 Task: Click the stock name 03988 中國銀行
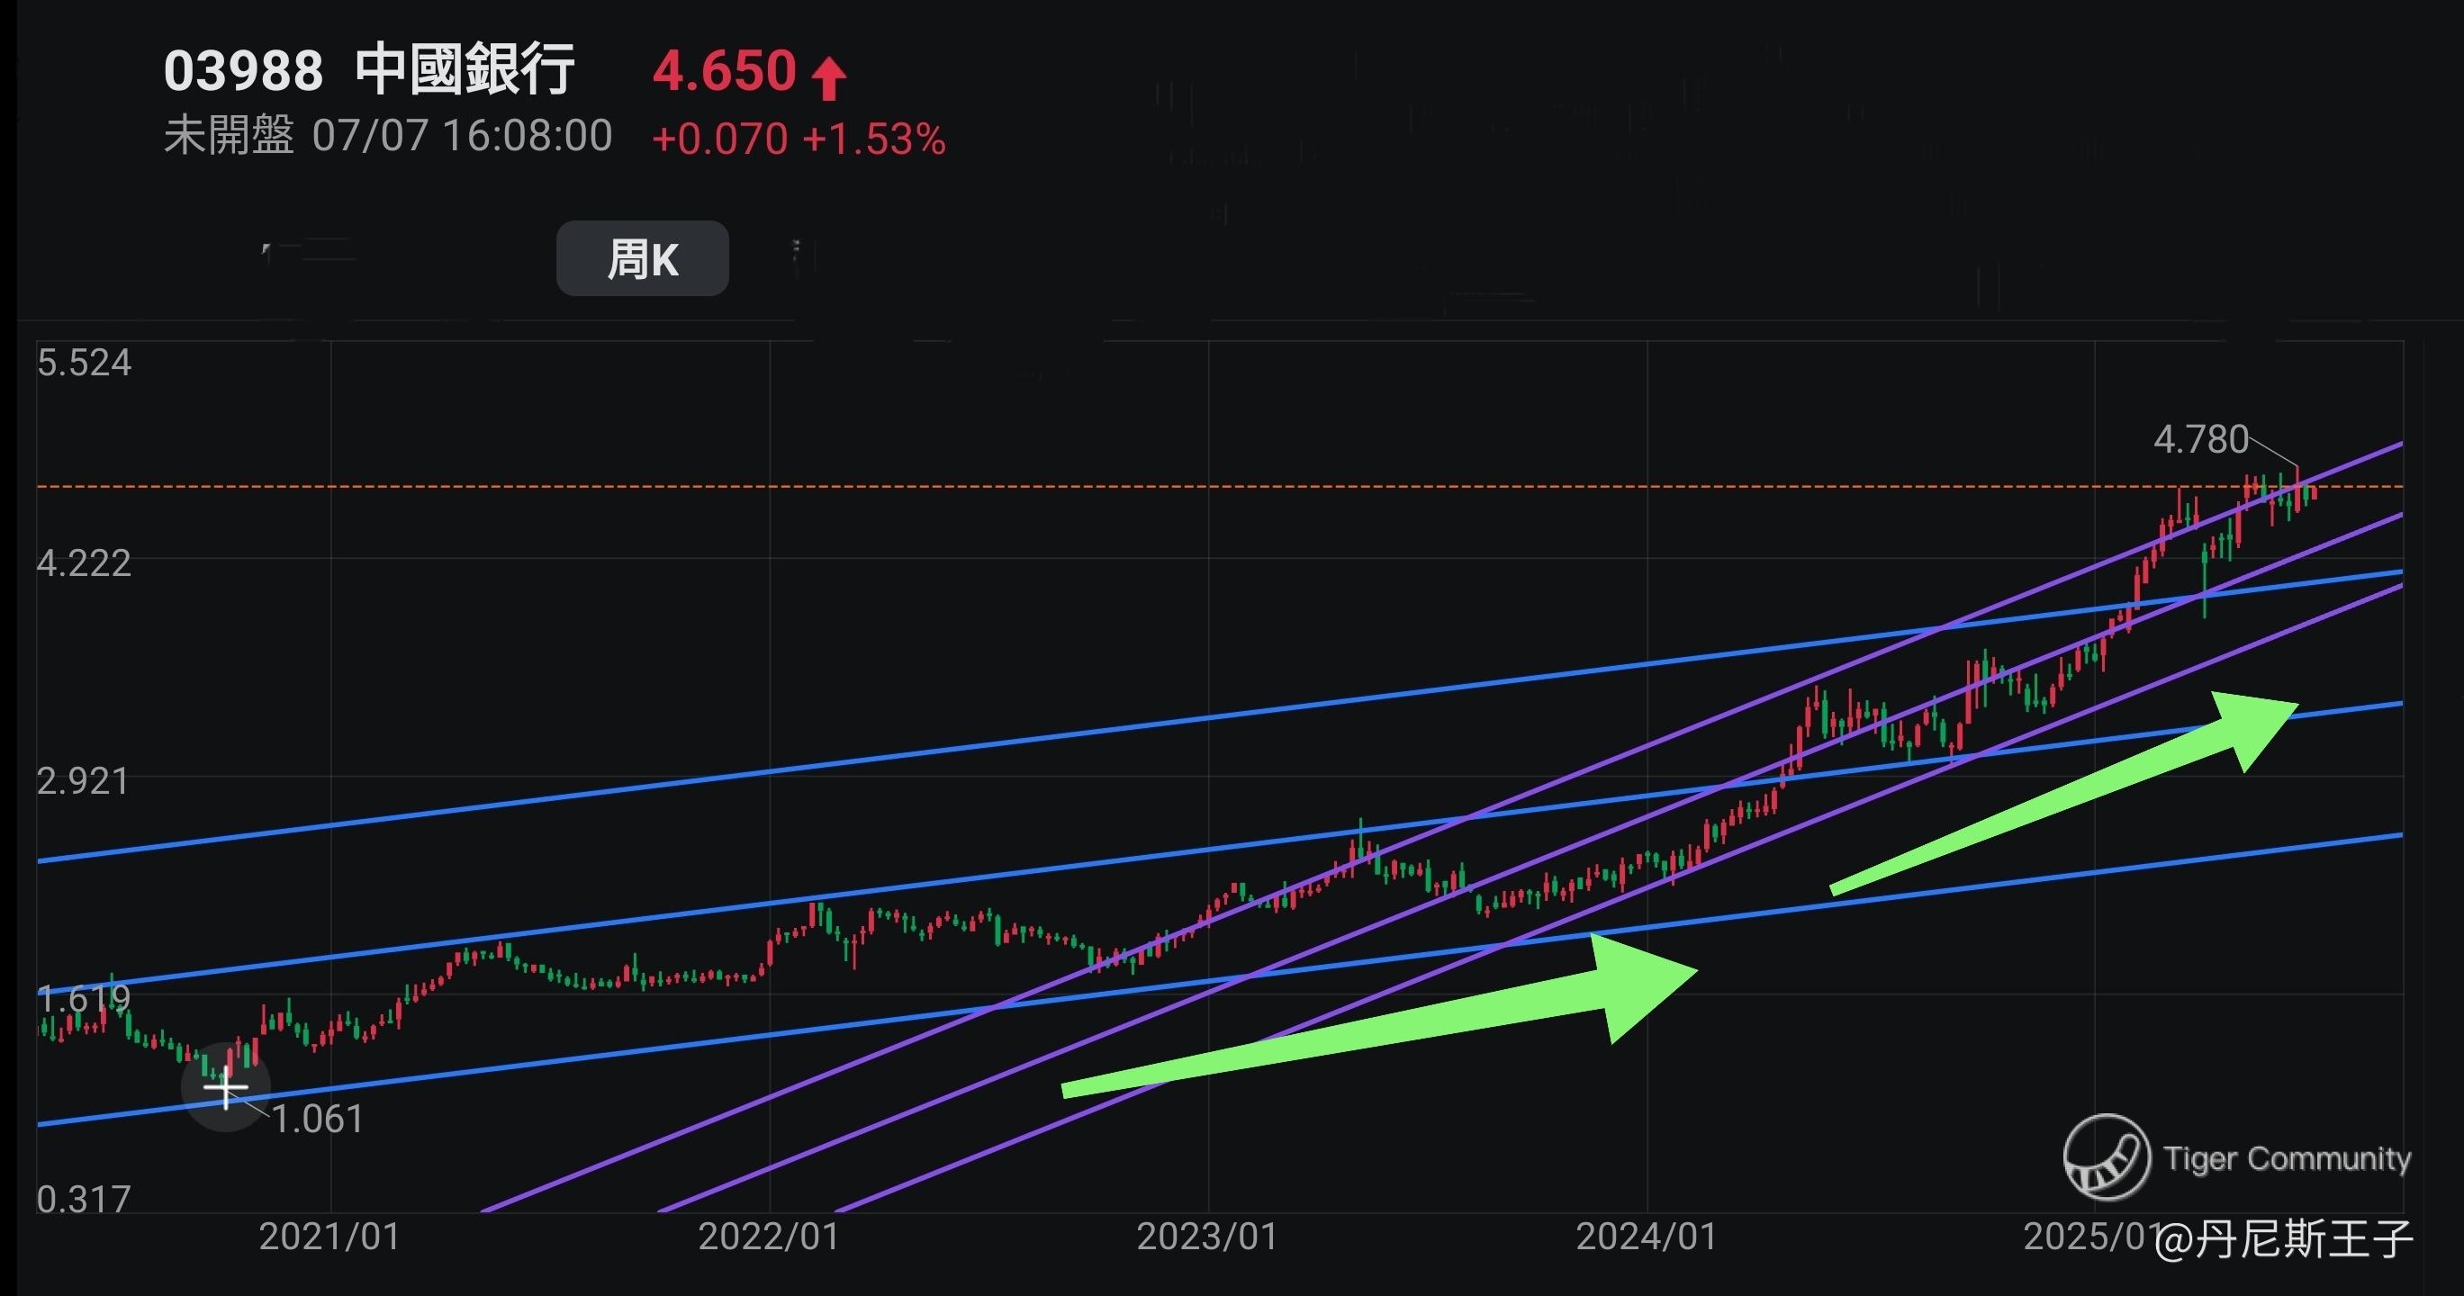click(369, 70)
